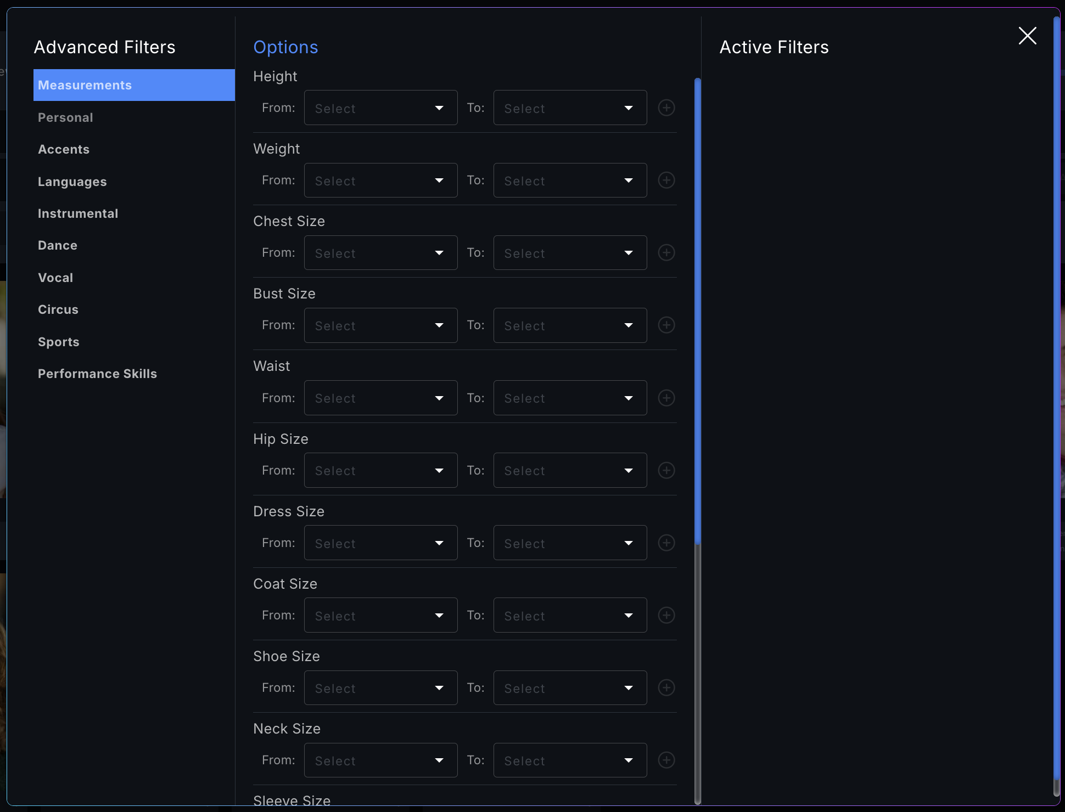Select the Performance Skills category
The height and width of the screenshot is (812, 1065).
(x=97, y=374)
